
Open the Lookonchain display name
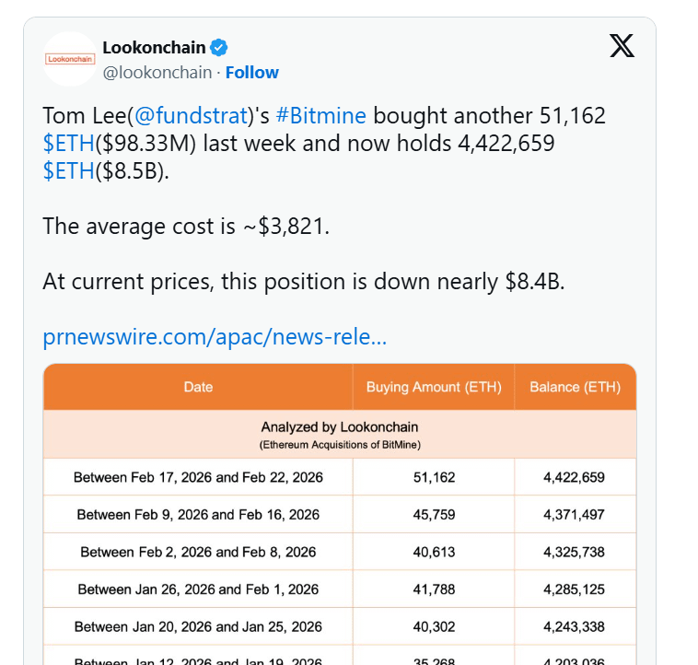(x=154, y=48)
